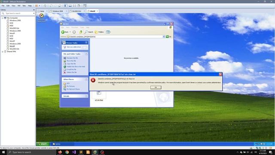Click the VMware pause/suspend VM icon
275x155 pixels.
tap(37, 6)
